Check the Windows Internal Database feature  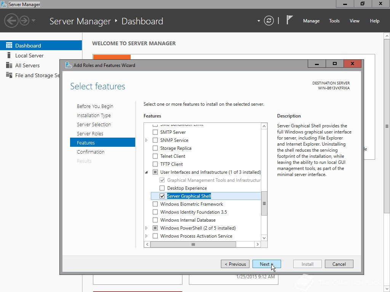[155, 220]
